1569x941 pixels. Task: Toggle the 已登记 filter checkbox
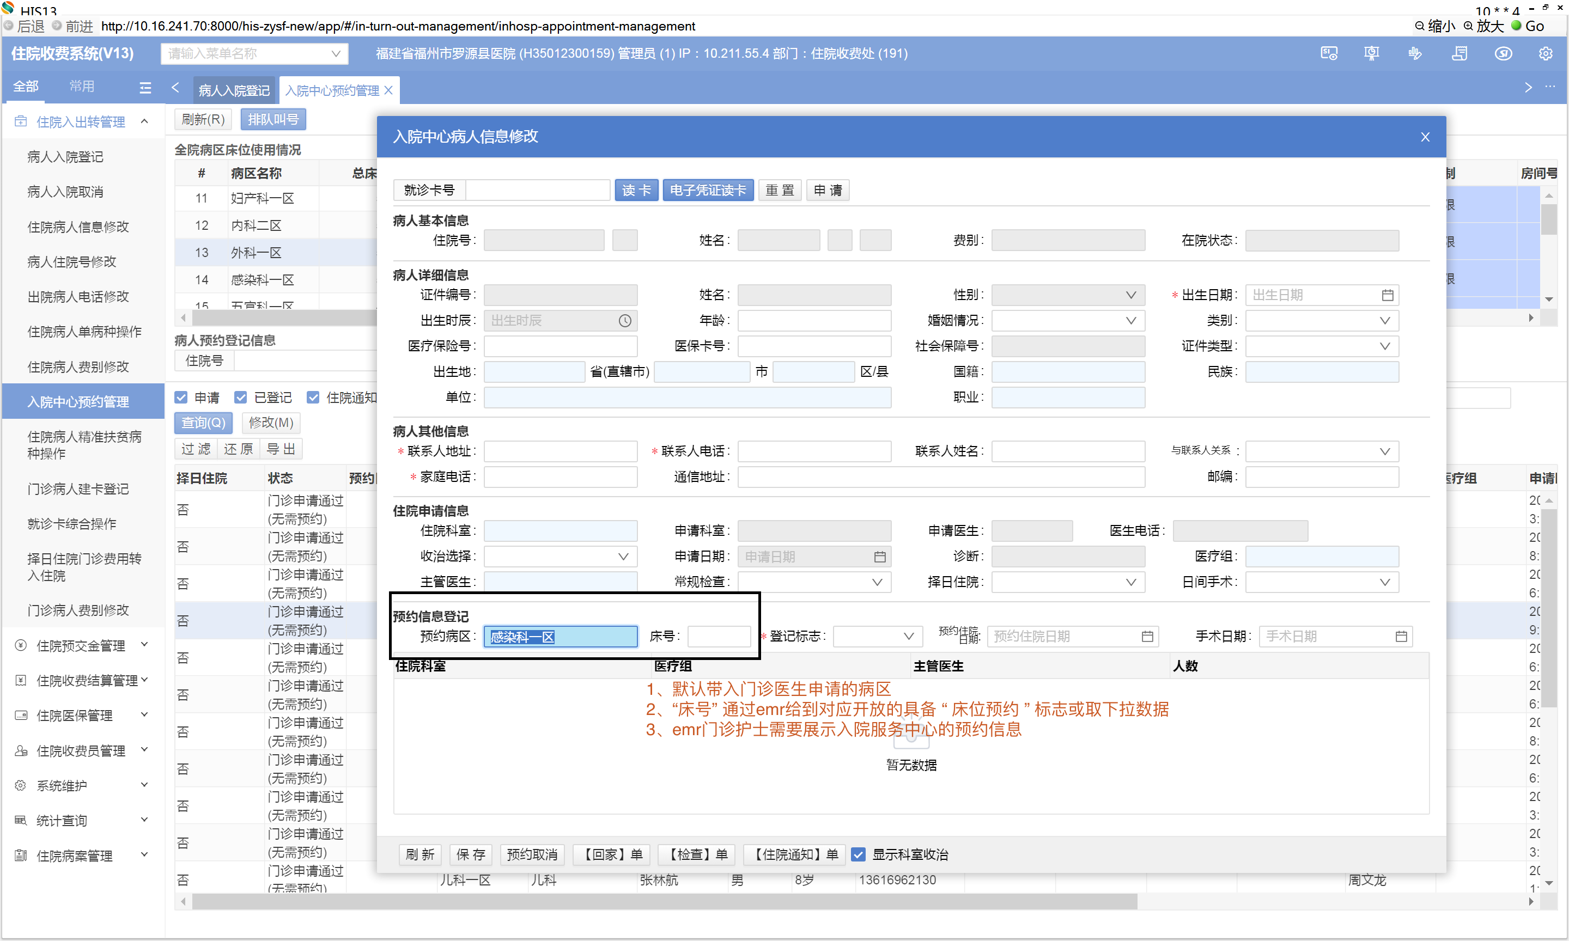(x=240, y=398)
